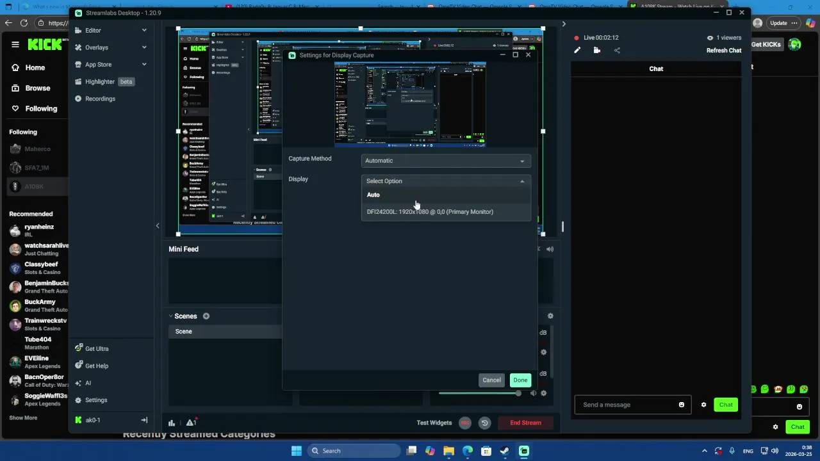
Task: Click the pencil edit stream info icon
Action: [577, 51]
